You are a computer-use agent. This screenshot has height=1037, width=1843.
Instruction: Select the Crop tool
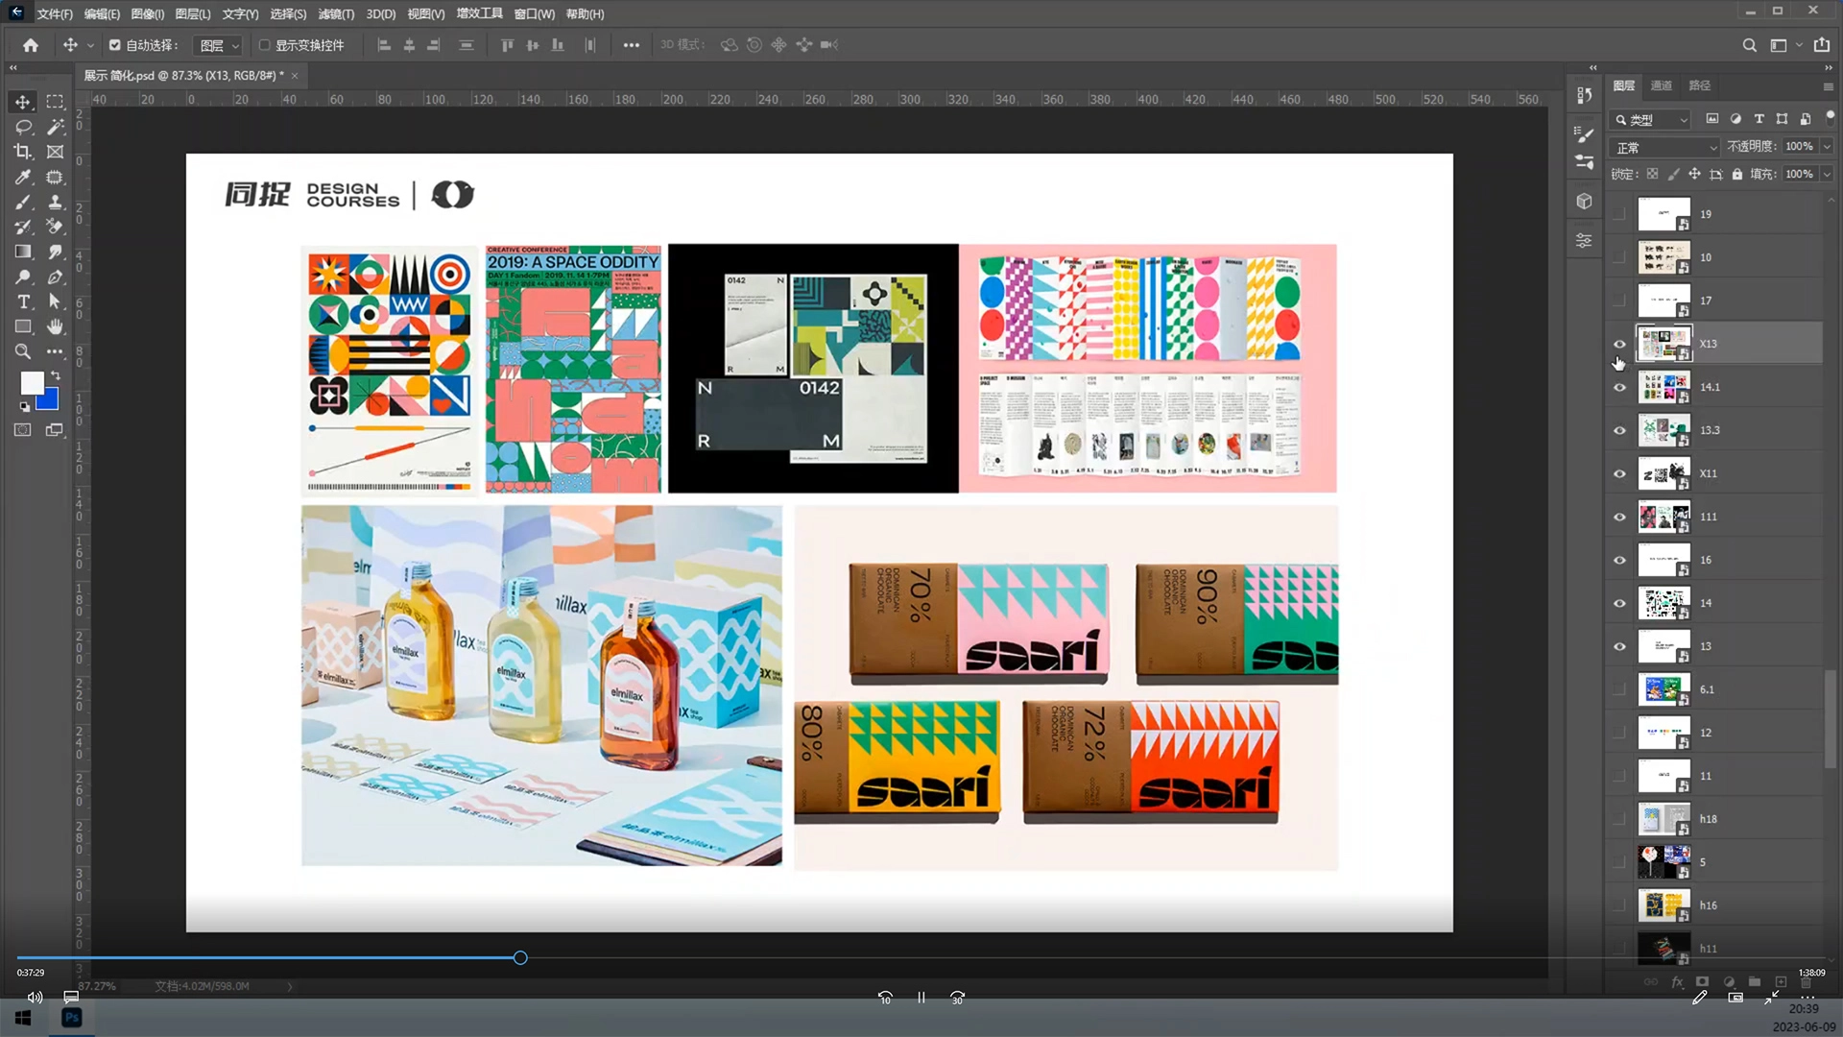[x=23, y=152]
